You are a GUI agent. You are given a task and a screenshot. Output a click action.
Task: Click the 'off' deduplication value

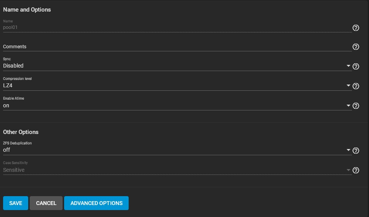pyautogui.click(x=7, y=150)
